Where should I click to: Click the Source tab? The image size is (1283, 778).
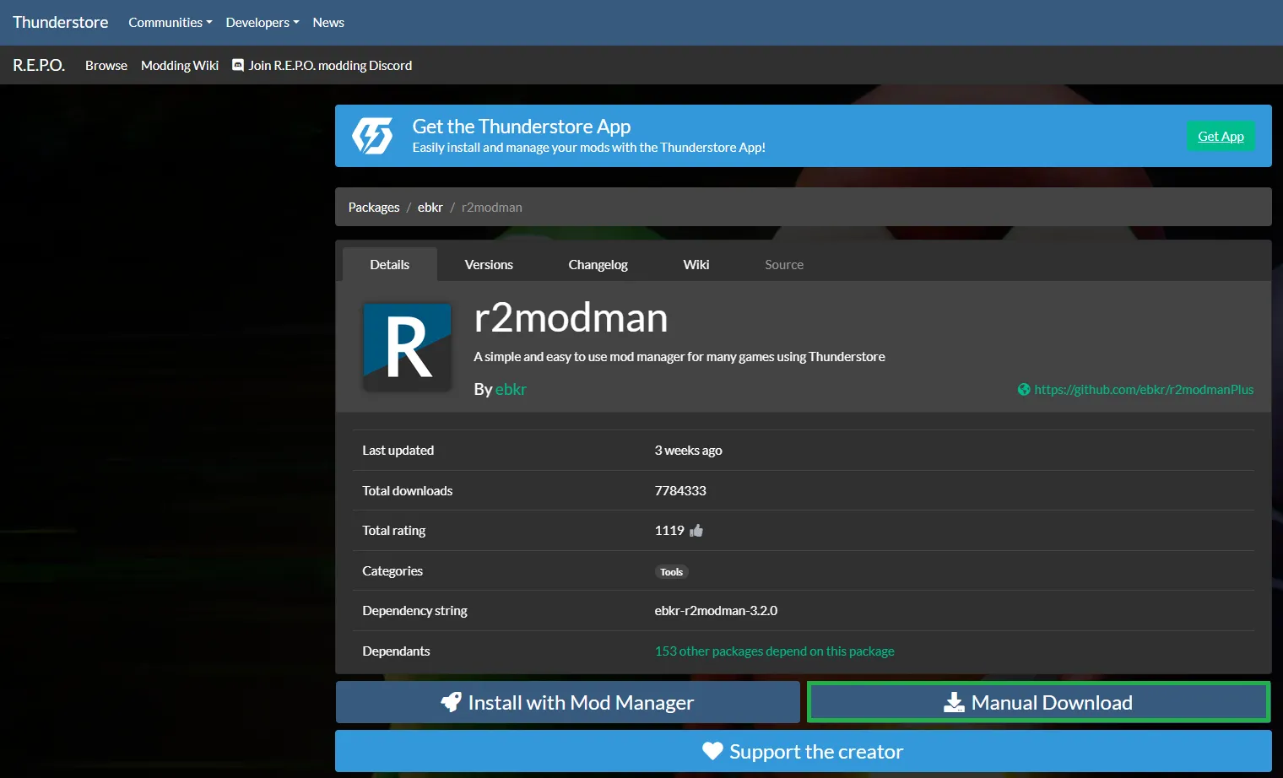coord(784,264)
